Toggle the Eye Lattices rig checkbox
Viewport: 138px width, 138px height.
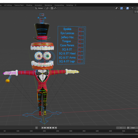81,33
